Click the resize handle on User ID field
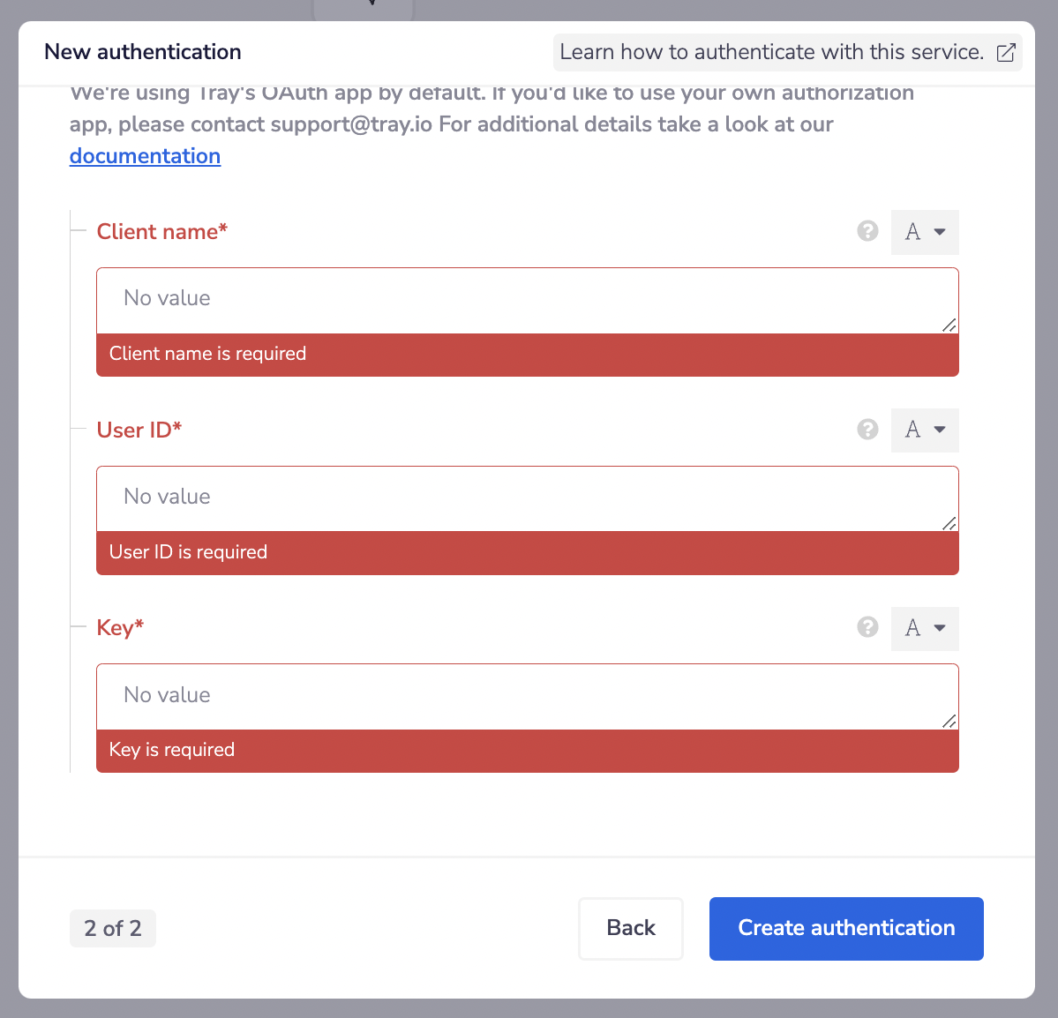 [x=949, y=525]
